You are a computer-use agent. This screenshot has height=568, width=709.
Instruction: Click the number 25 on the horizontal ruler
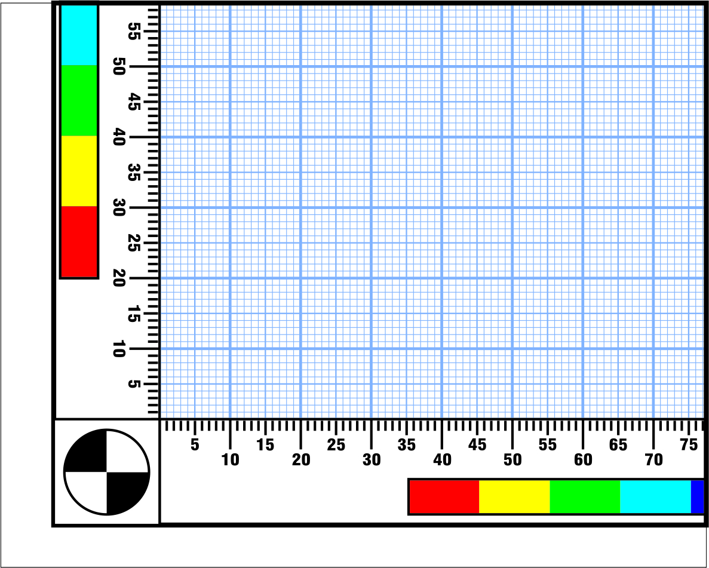click(336, 444)
